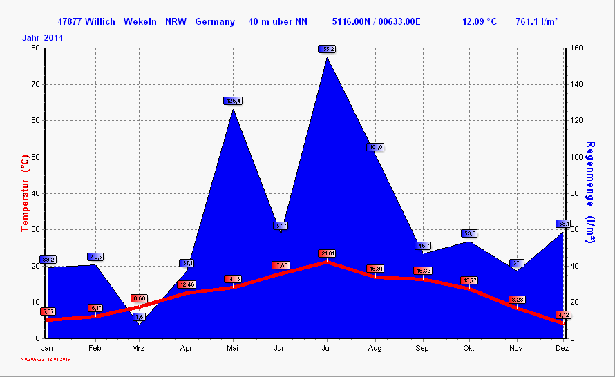
Task: Click the 'Regenmenge (l/m²)' axis title
Action: click(x=590, y=193)
